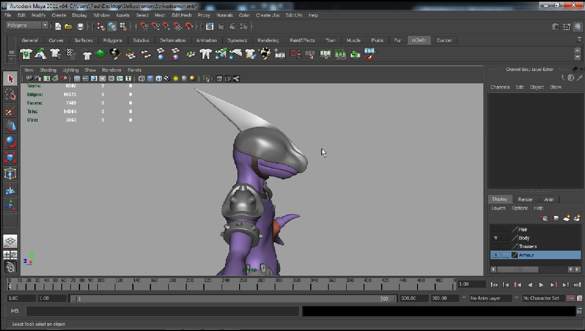Toggle visibility of the Hair layer

point(496,229)
